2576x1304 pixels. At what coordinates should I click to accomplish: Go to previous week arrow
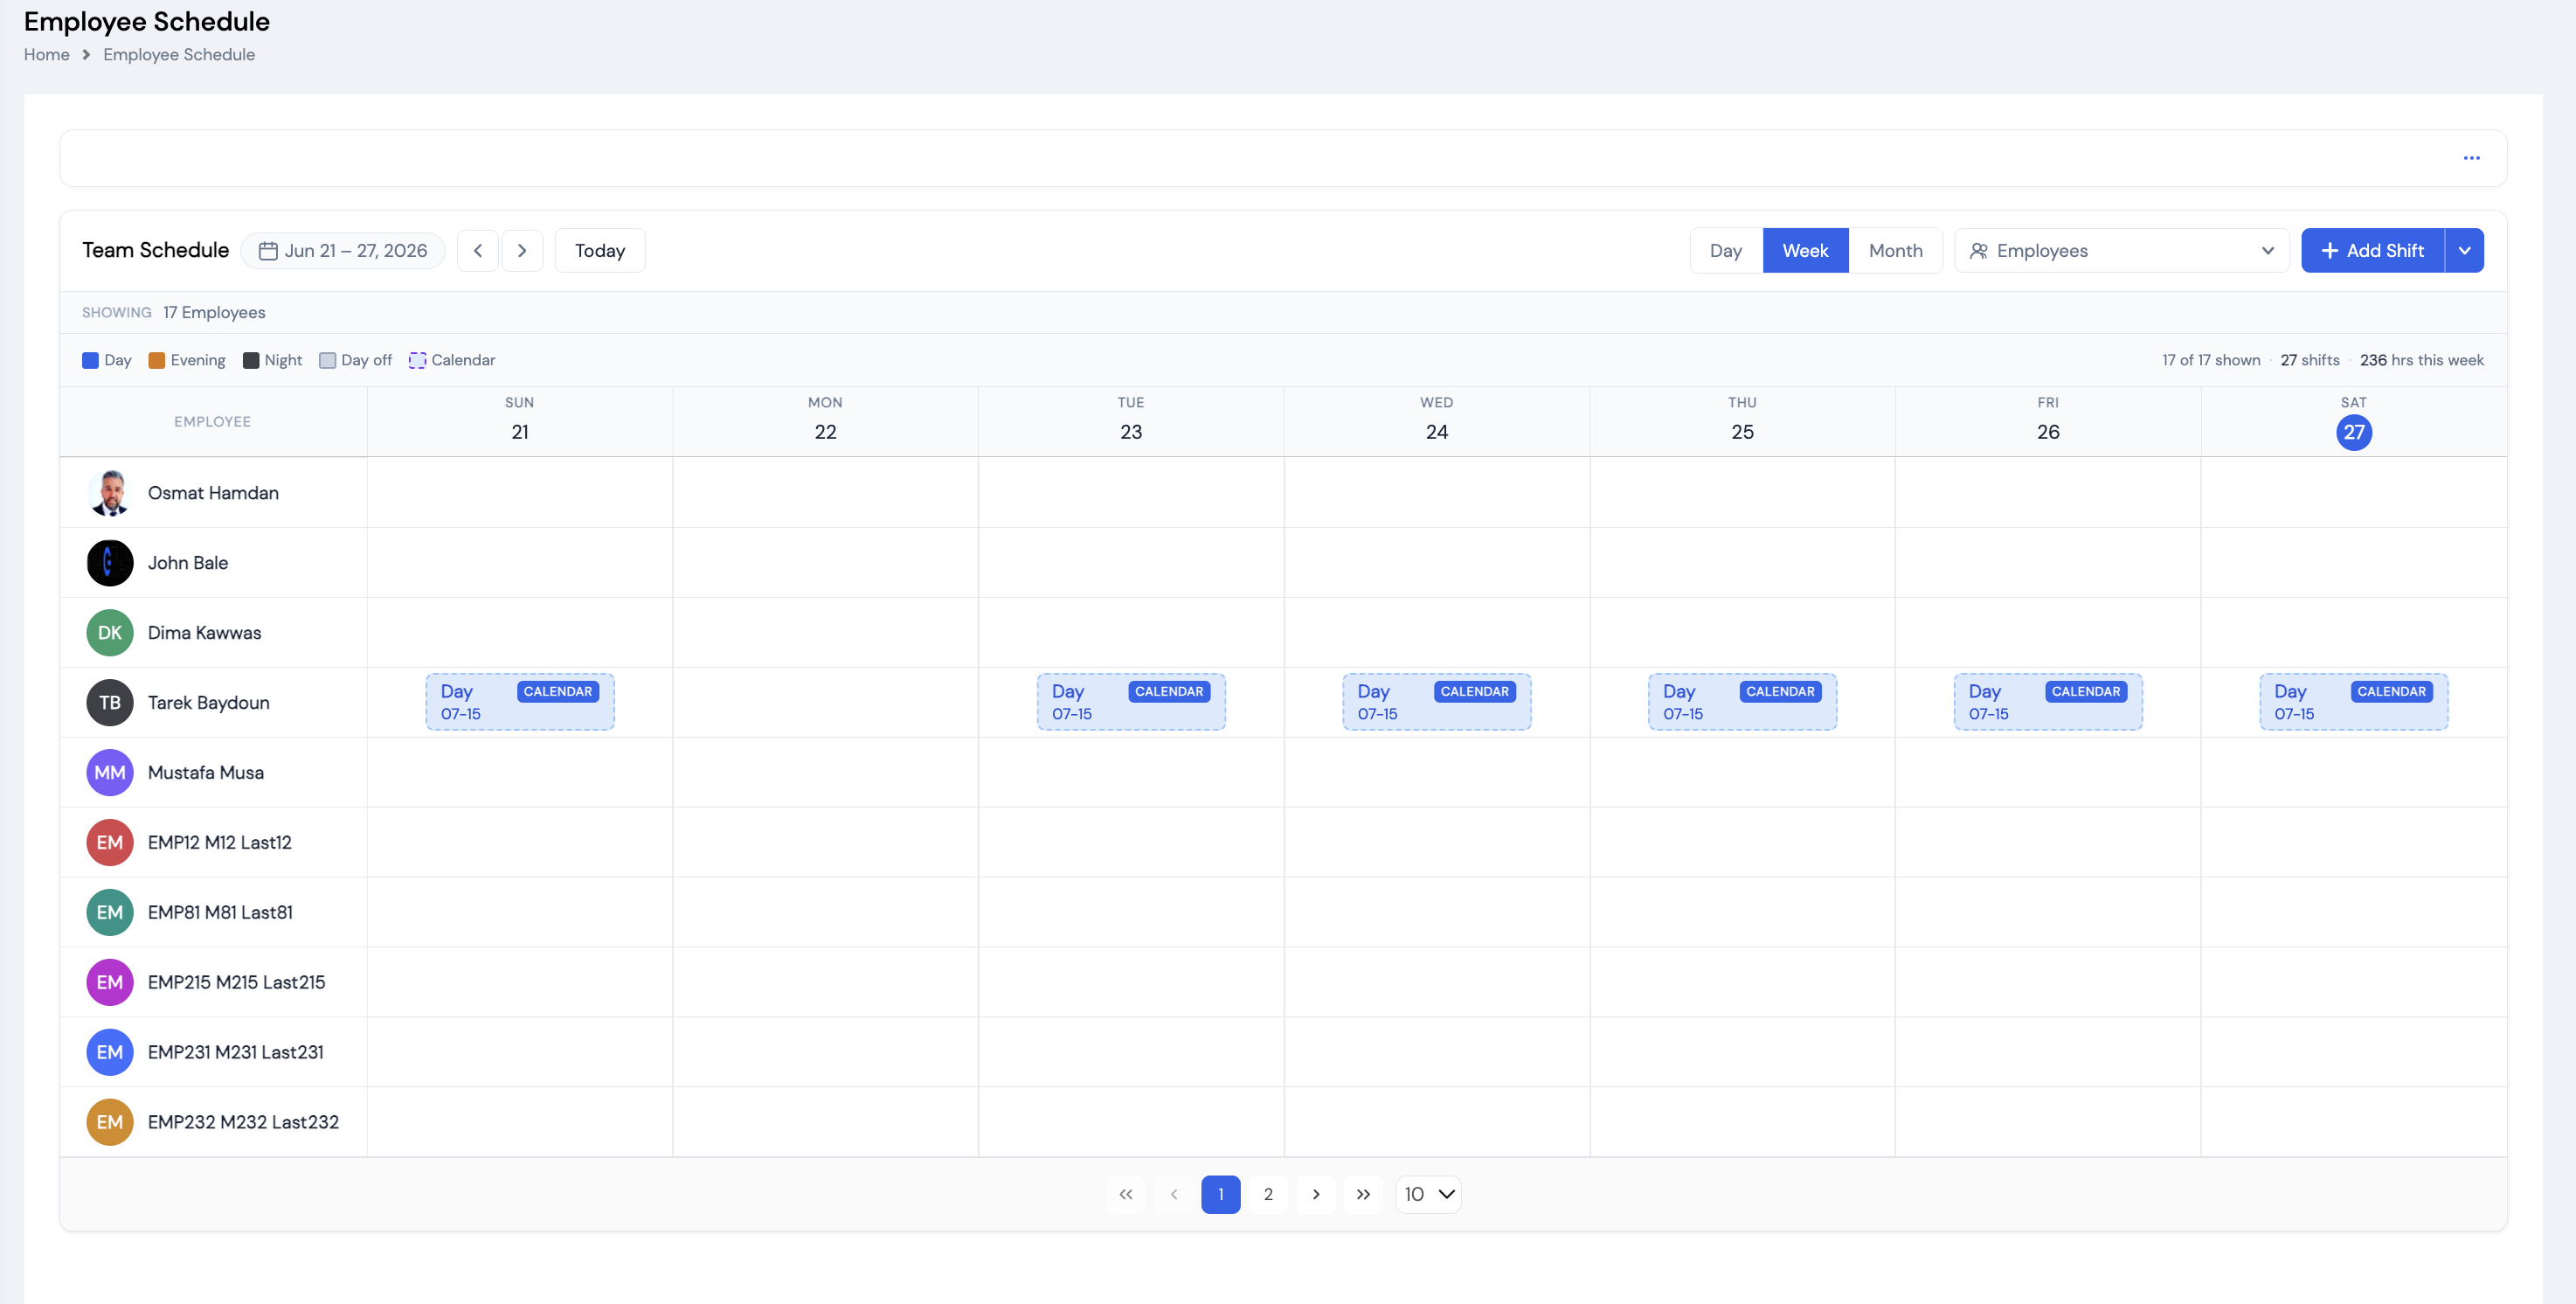tap(478, 250)
